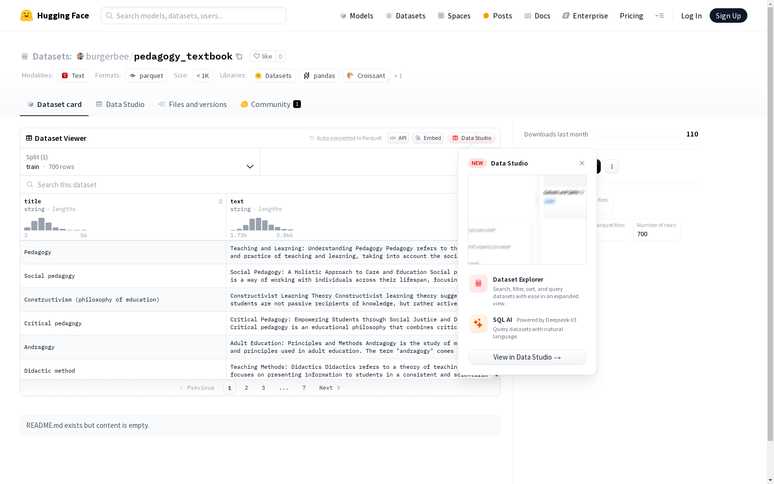Click the text column header

(237, 201)
